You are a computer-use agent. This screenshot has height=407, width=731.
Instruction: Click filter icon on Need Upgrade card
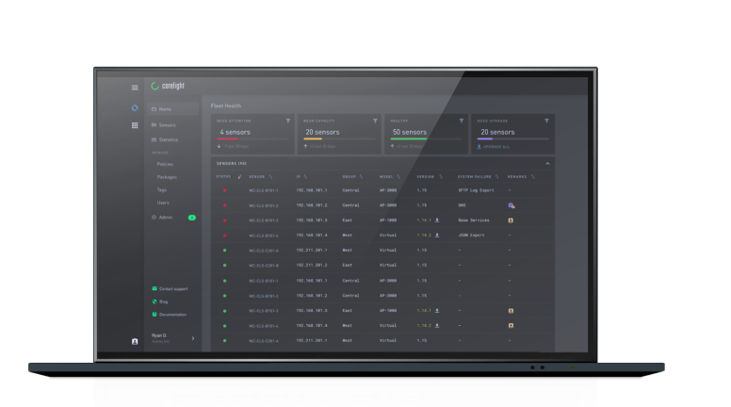pos(546,122)
